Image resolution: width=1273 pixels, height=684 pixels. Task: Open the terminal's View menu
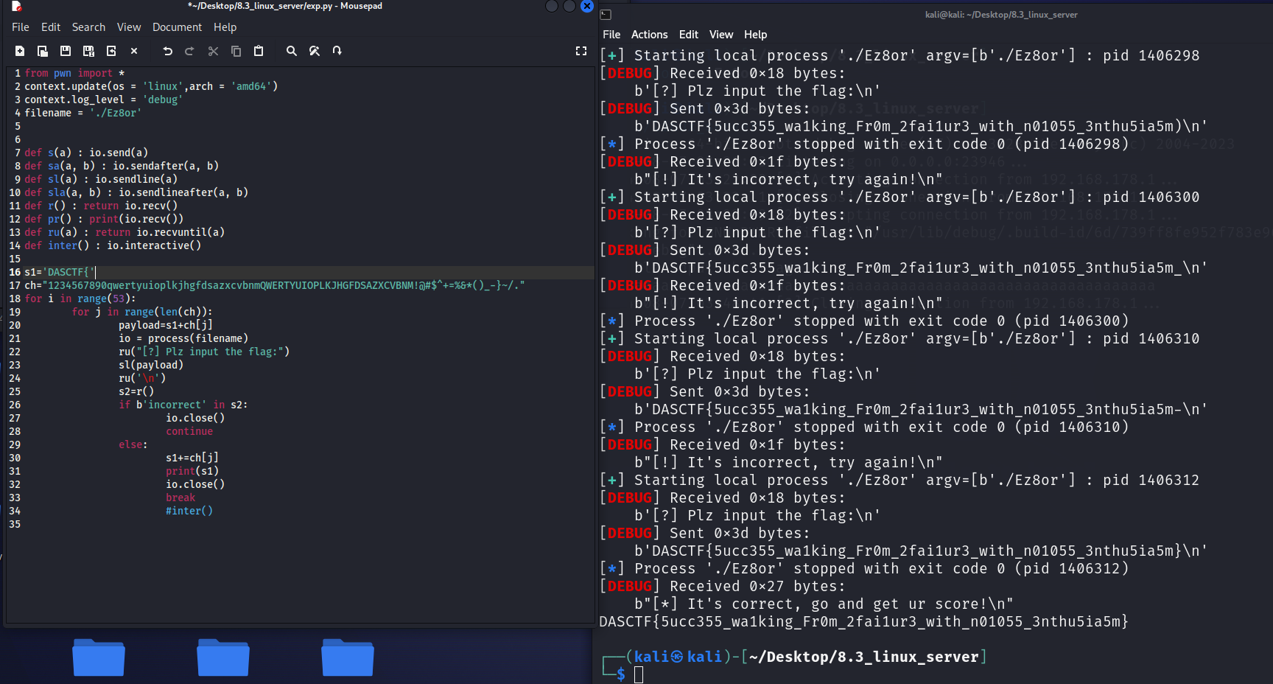click(x=720, y=35)
